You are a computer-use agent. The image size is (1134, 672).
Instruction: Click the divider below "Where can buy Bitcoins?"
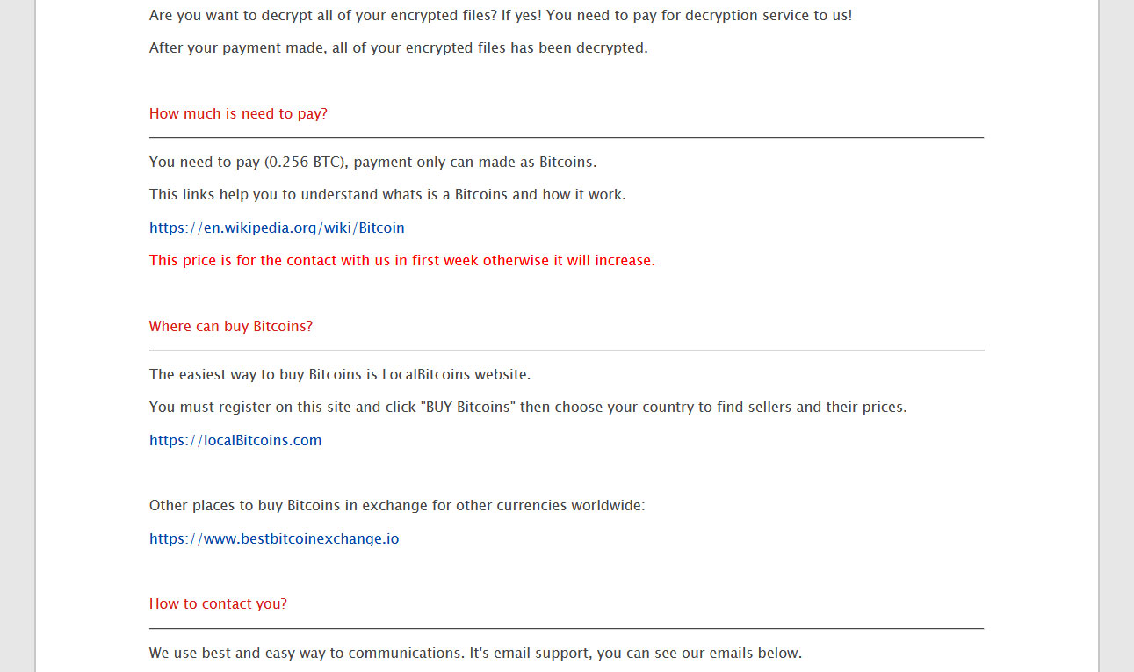pos(567,350)
